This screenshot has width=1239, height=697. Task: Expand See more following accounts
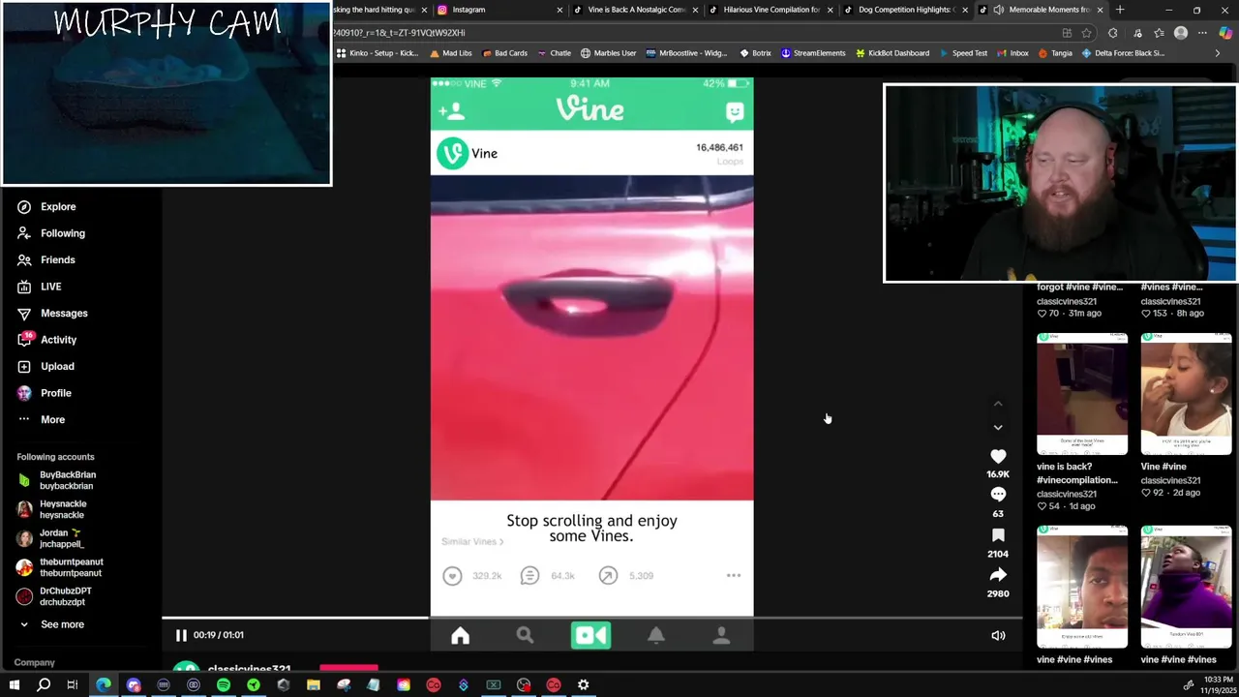50,624
